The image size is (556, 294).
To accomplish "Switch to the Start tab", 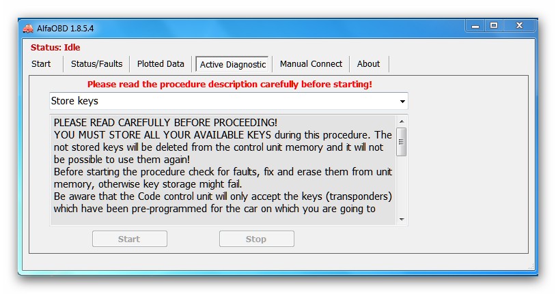I will pyautogui.click(x=41, y=64).
